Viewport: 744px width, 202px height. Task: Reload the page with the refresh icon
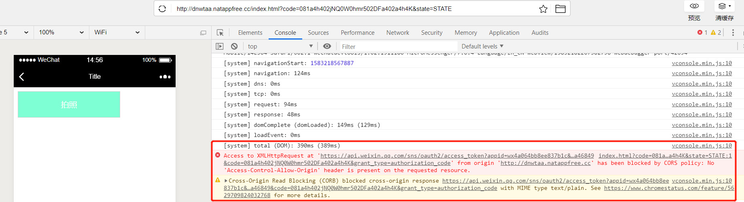tap(162, 8)
